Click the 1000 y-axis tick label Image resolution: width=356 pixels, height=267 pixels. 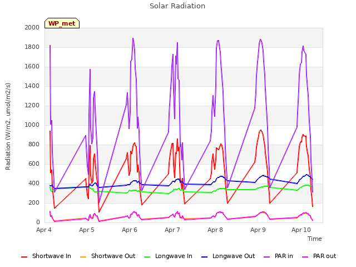(32, 125)
